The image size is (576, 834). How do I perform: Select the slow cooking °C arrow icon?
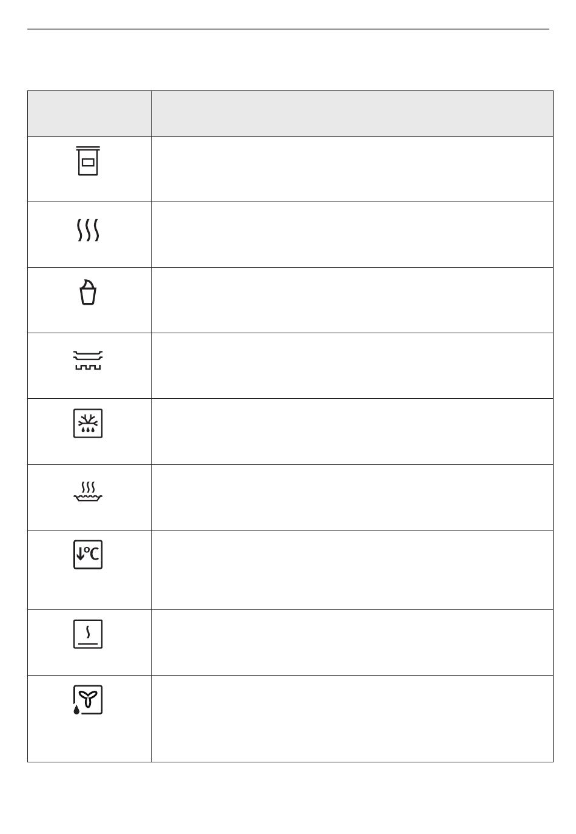pos(88,554)
